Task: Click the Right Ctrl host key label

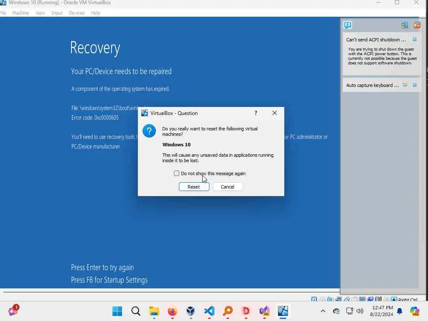Action: coord(408,299)
